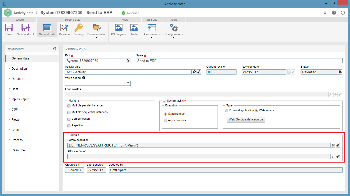
Task: Click the After execution formula field
Action: [199, 156]
